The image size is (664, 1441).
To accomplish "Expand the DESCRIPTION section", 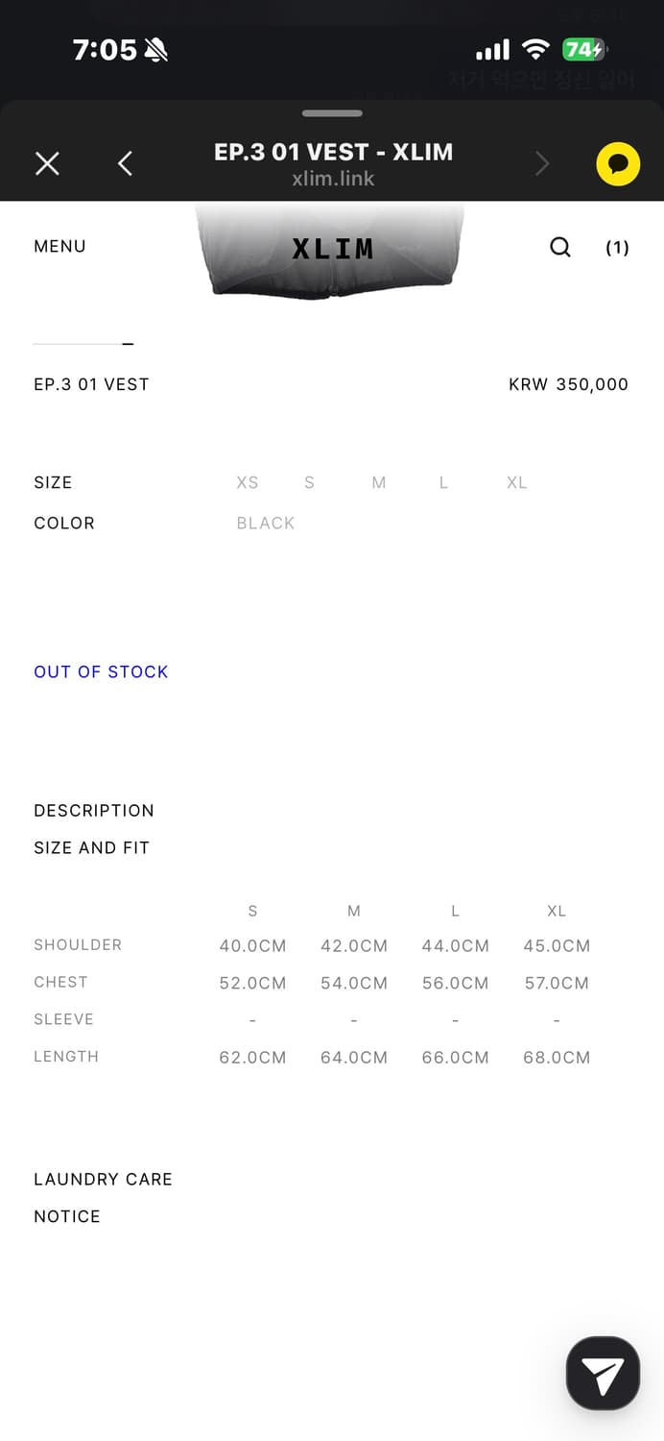I will (94, 811).
